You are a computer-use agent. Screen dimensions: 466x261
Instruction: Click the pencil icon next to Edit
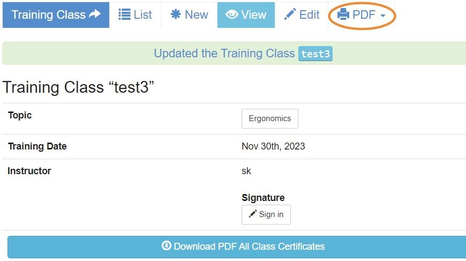tap(290, 14)
